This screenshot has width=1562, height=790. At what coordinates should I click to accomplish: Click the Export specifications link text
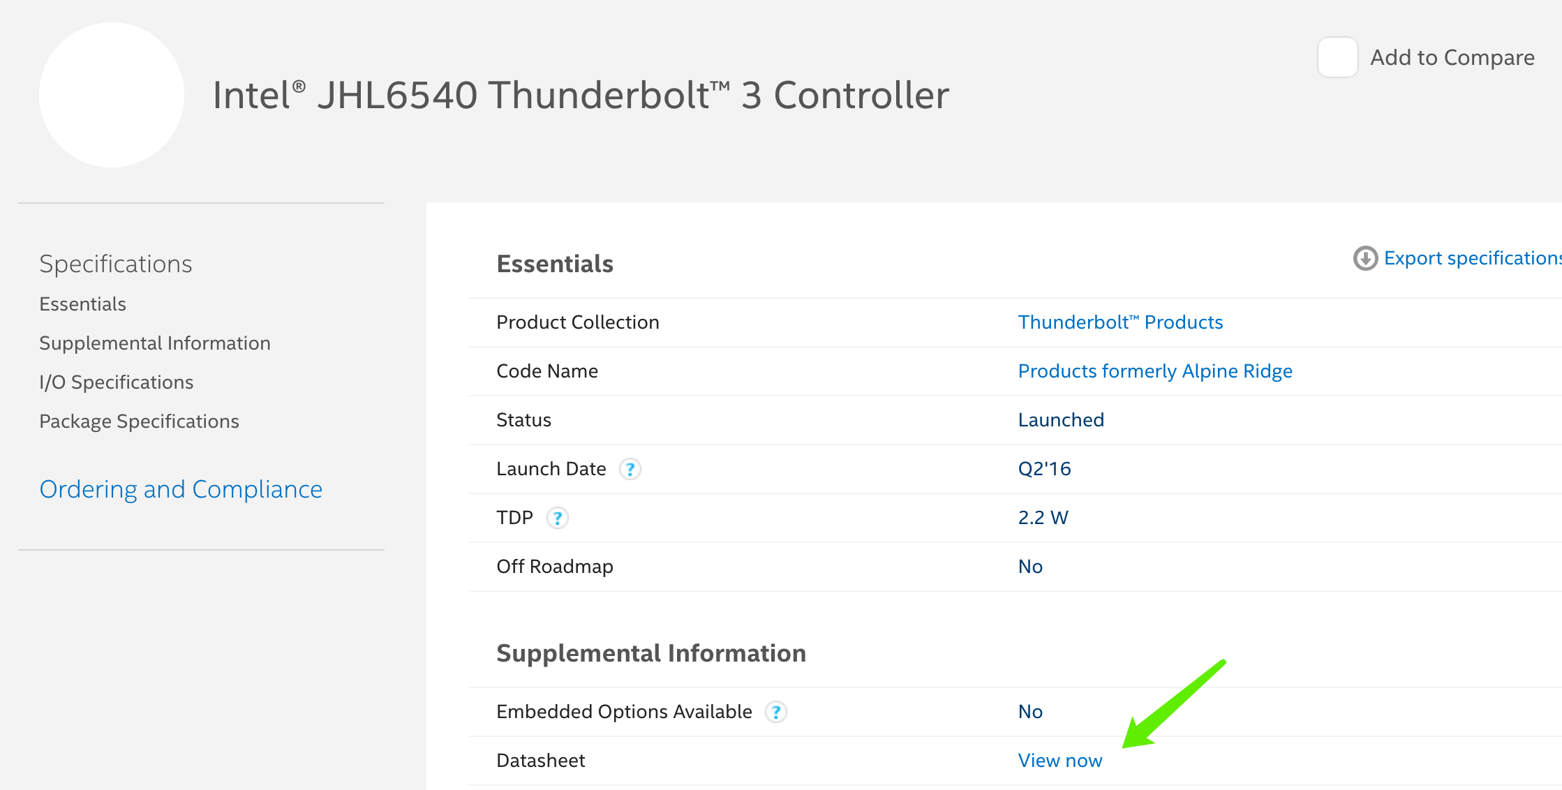click(x=1471, y=258)
